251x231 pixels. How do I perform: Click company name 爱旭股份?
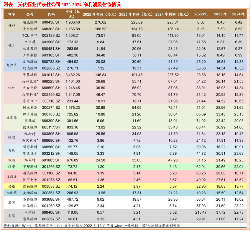click(x=30, y=62)
